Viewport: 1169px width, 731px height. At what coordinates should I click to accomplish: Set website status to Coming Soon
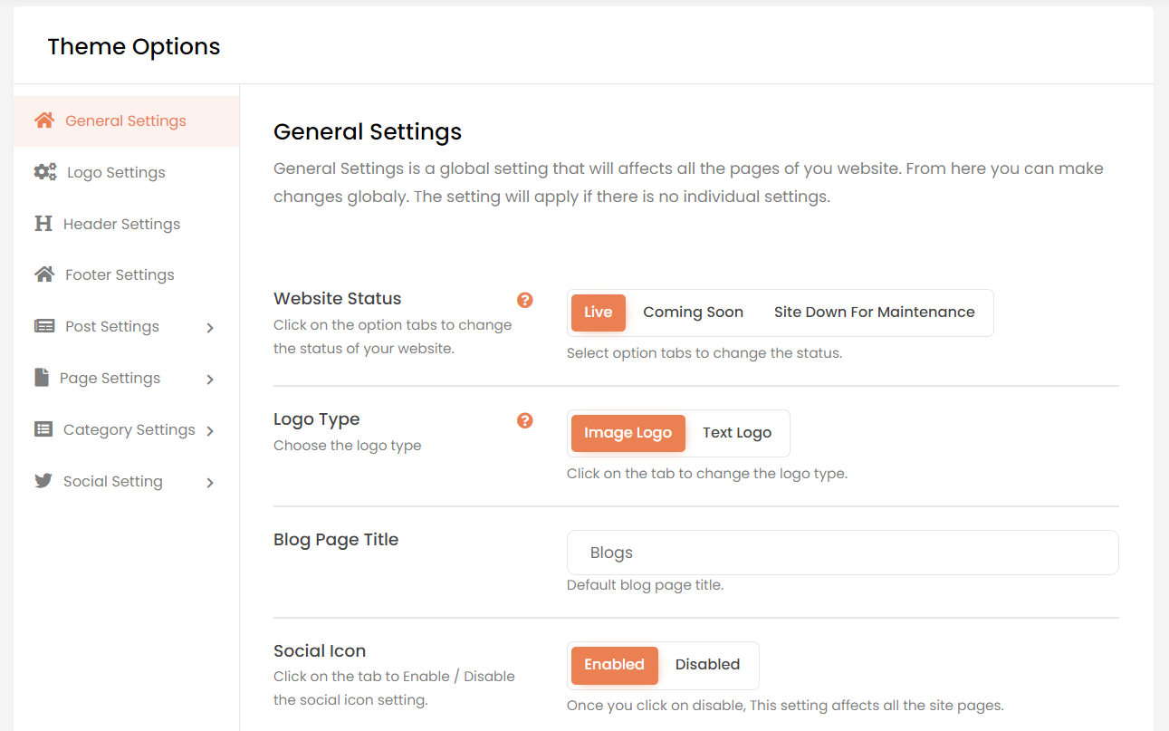[x=693, y=313]
